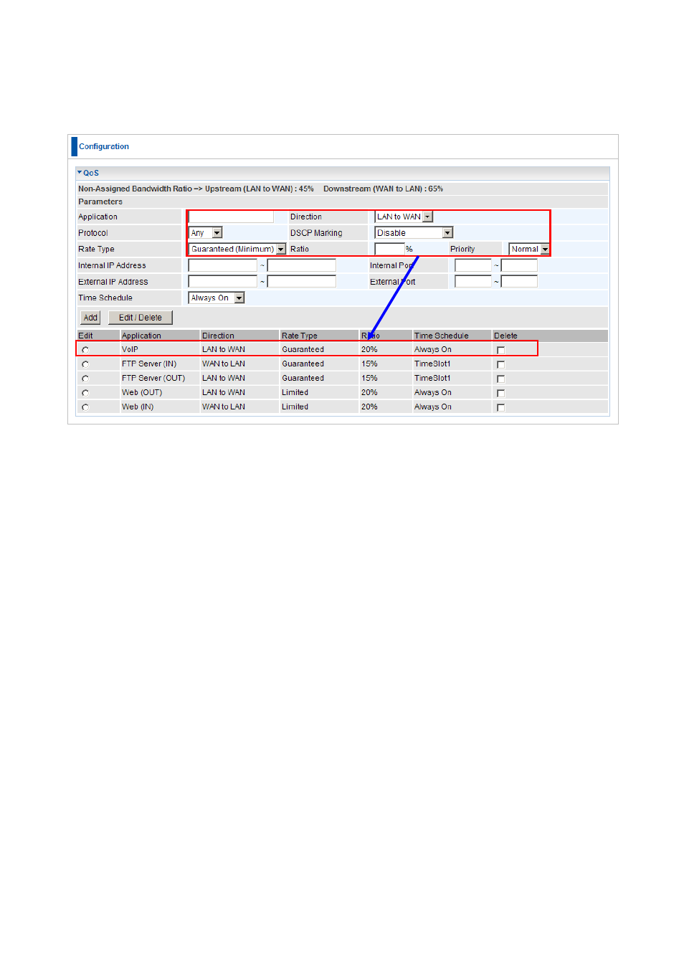This screenshot has width=684, height=968.
Task: Click the Limited rate type for Web (OUT)
Action: pyautogui.click(x=295, y=392)
